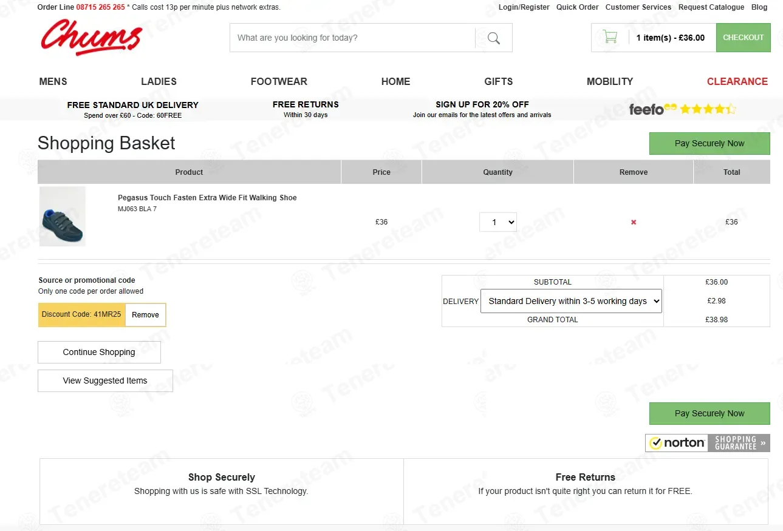Click the 'Discount Code: 41MR25' label
Screen dimensions: 783x531
pos(82,315)
